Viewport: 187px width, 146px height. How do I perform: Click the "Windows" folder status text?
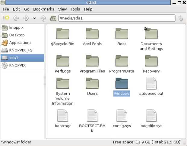coord(16,142)
